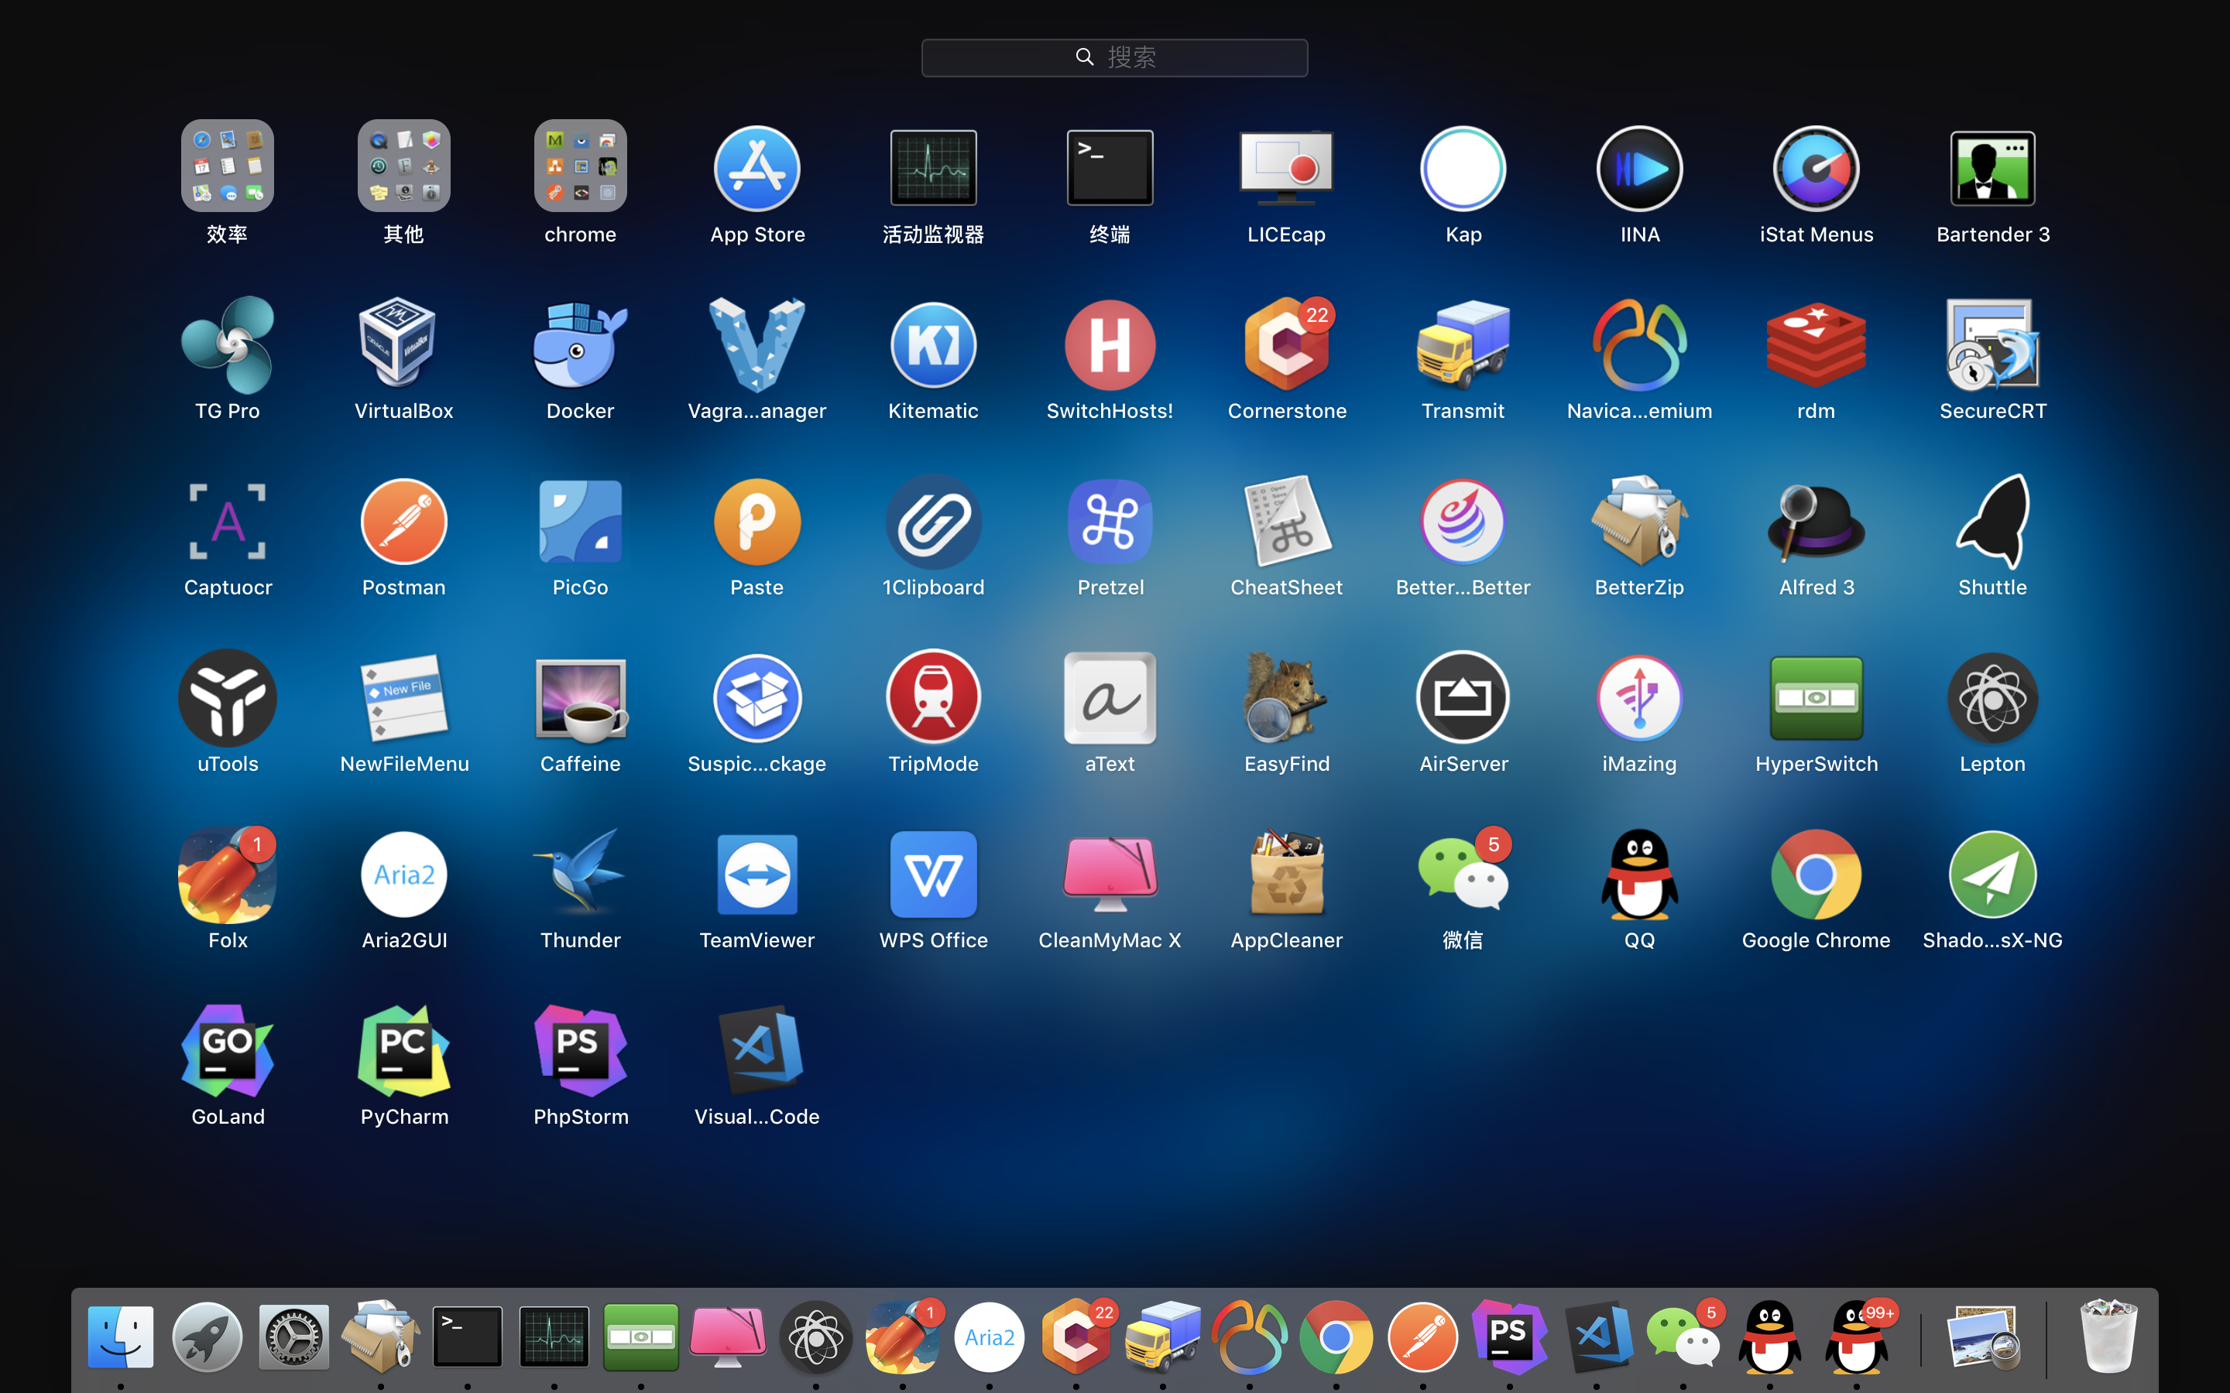Open the PicGo app icon
Image resolution: width=2230 pixels, height=1393 pixels.
tap(580, 522)
